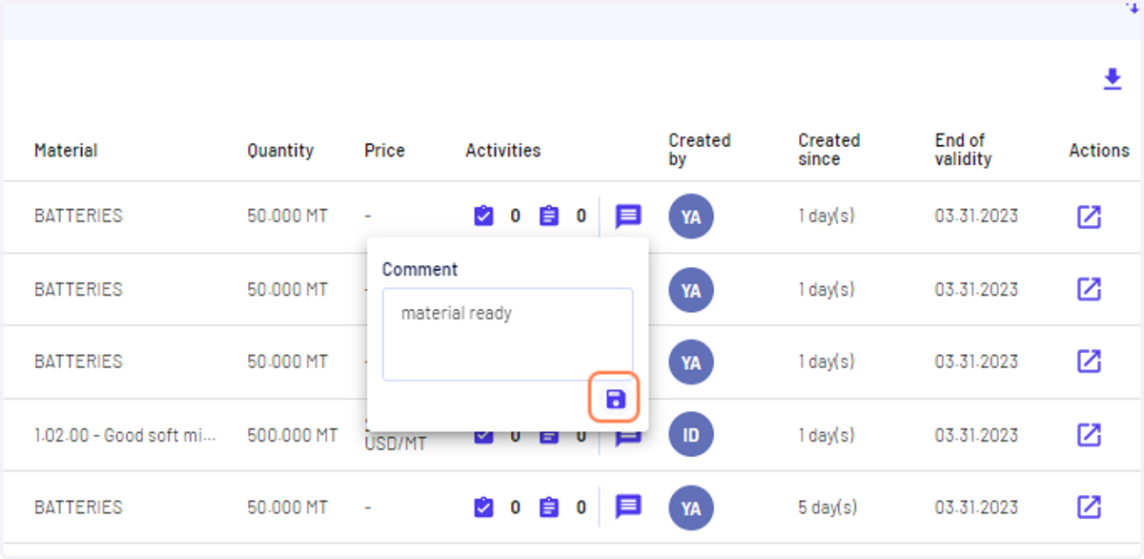This screenshot has width=1144, height=559.
Task: Select the USD/MT price text
Action: tap(397, 445)
